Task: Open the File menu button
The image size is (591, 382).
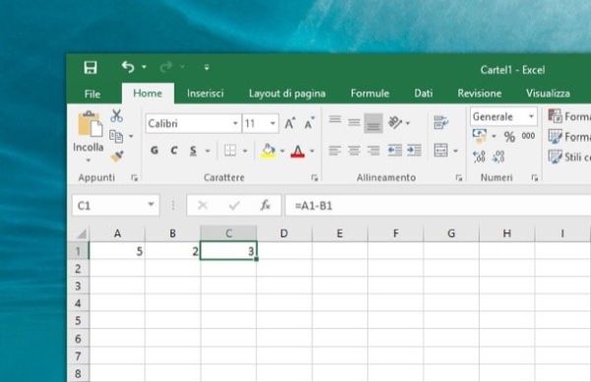Action: coord(93,94)
